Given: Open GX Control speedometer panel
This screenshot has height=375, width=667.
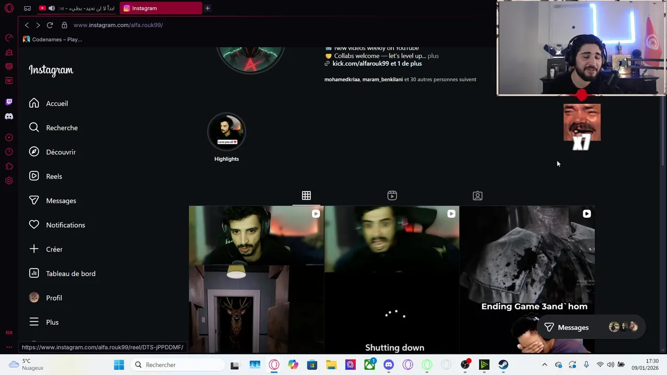Looking at the screenshot, I should pos(9,37).
